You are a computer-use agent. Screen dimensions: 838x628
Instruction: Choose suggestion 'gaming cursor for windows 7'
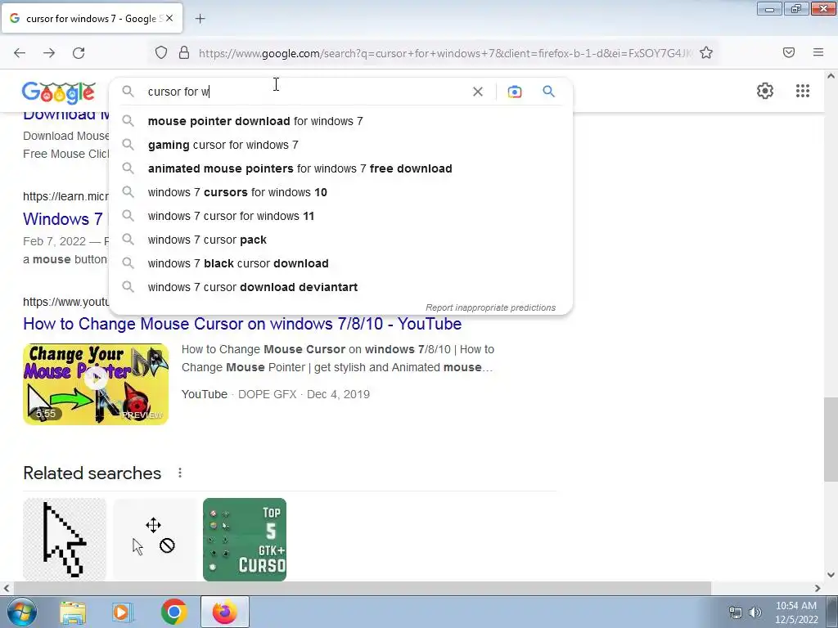(340, 145)
